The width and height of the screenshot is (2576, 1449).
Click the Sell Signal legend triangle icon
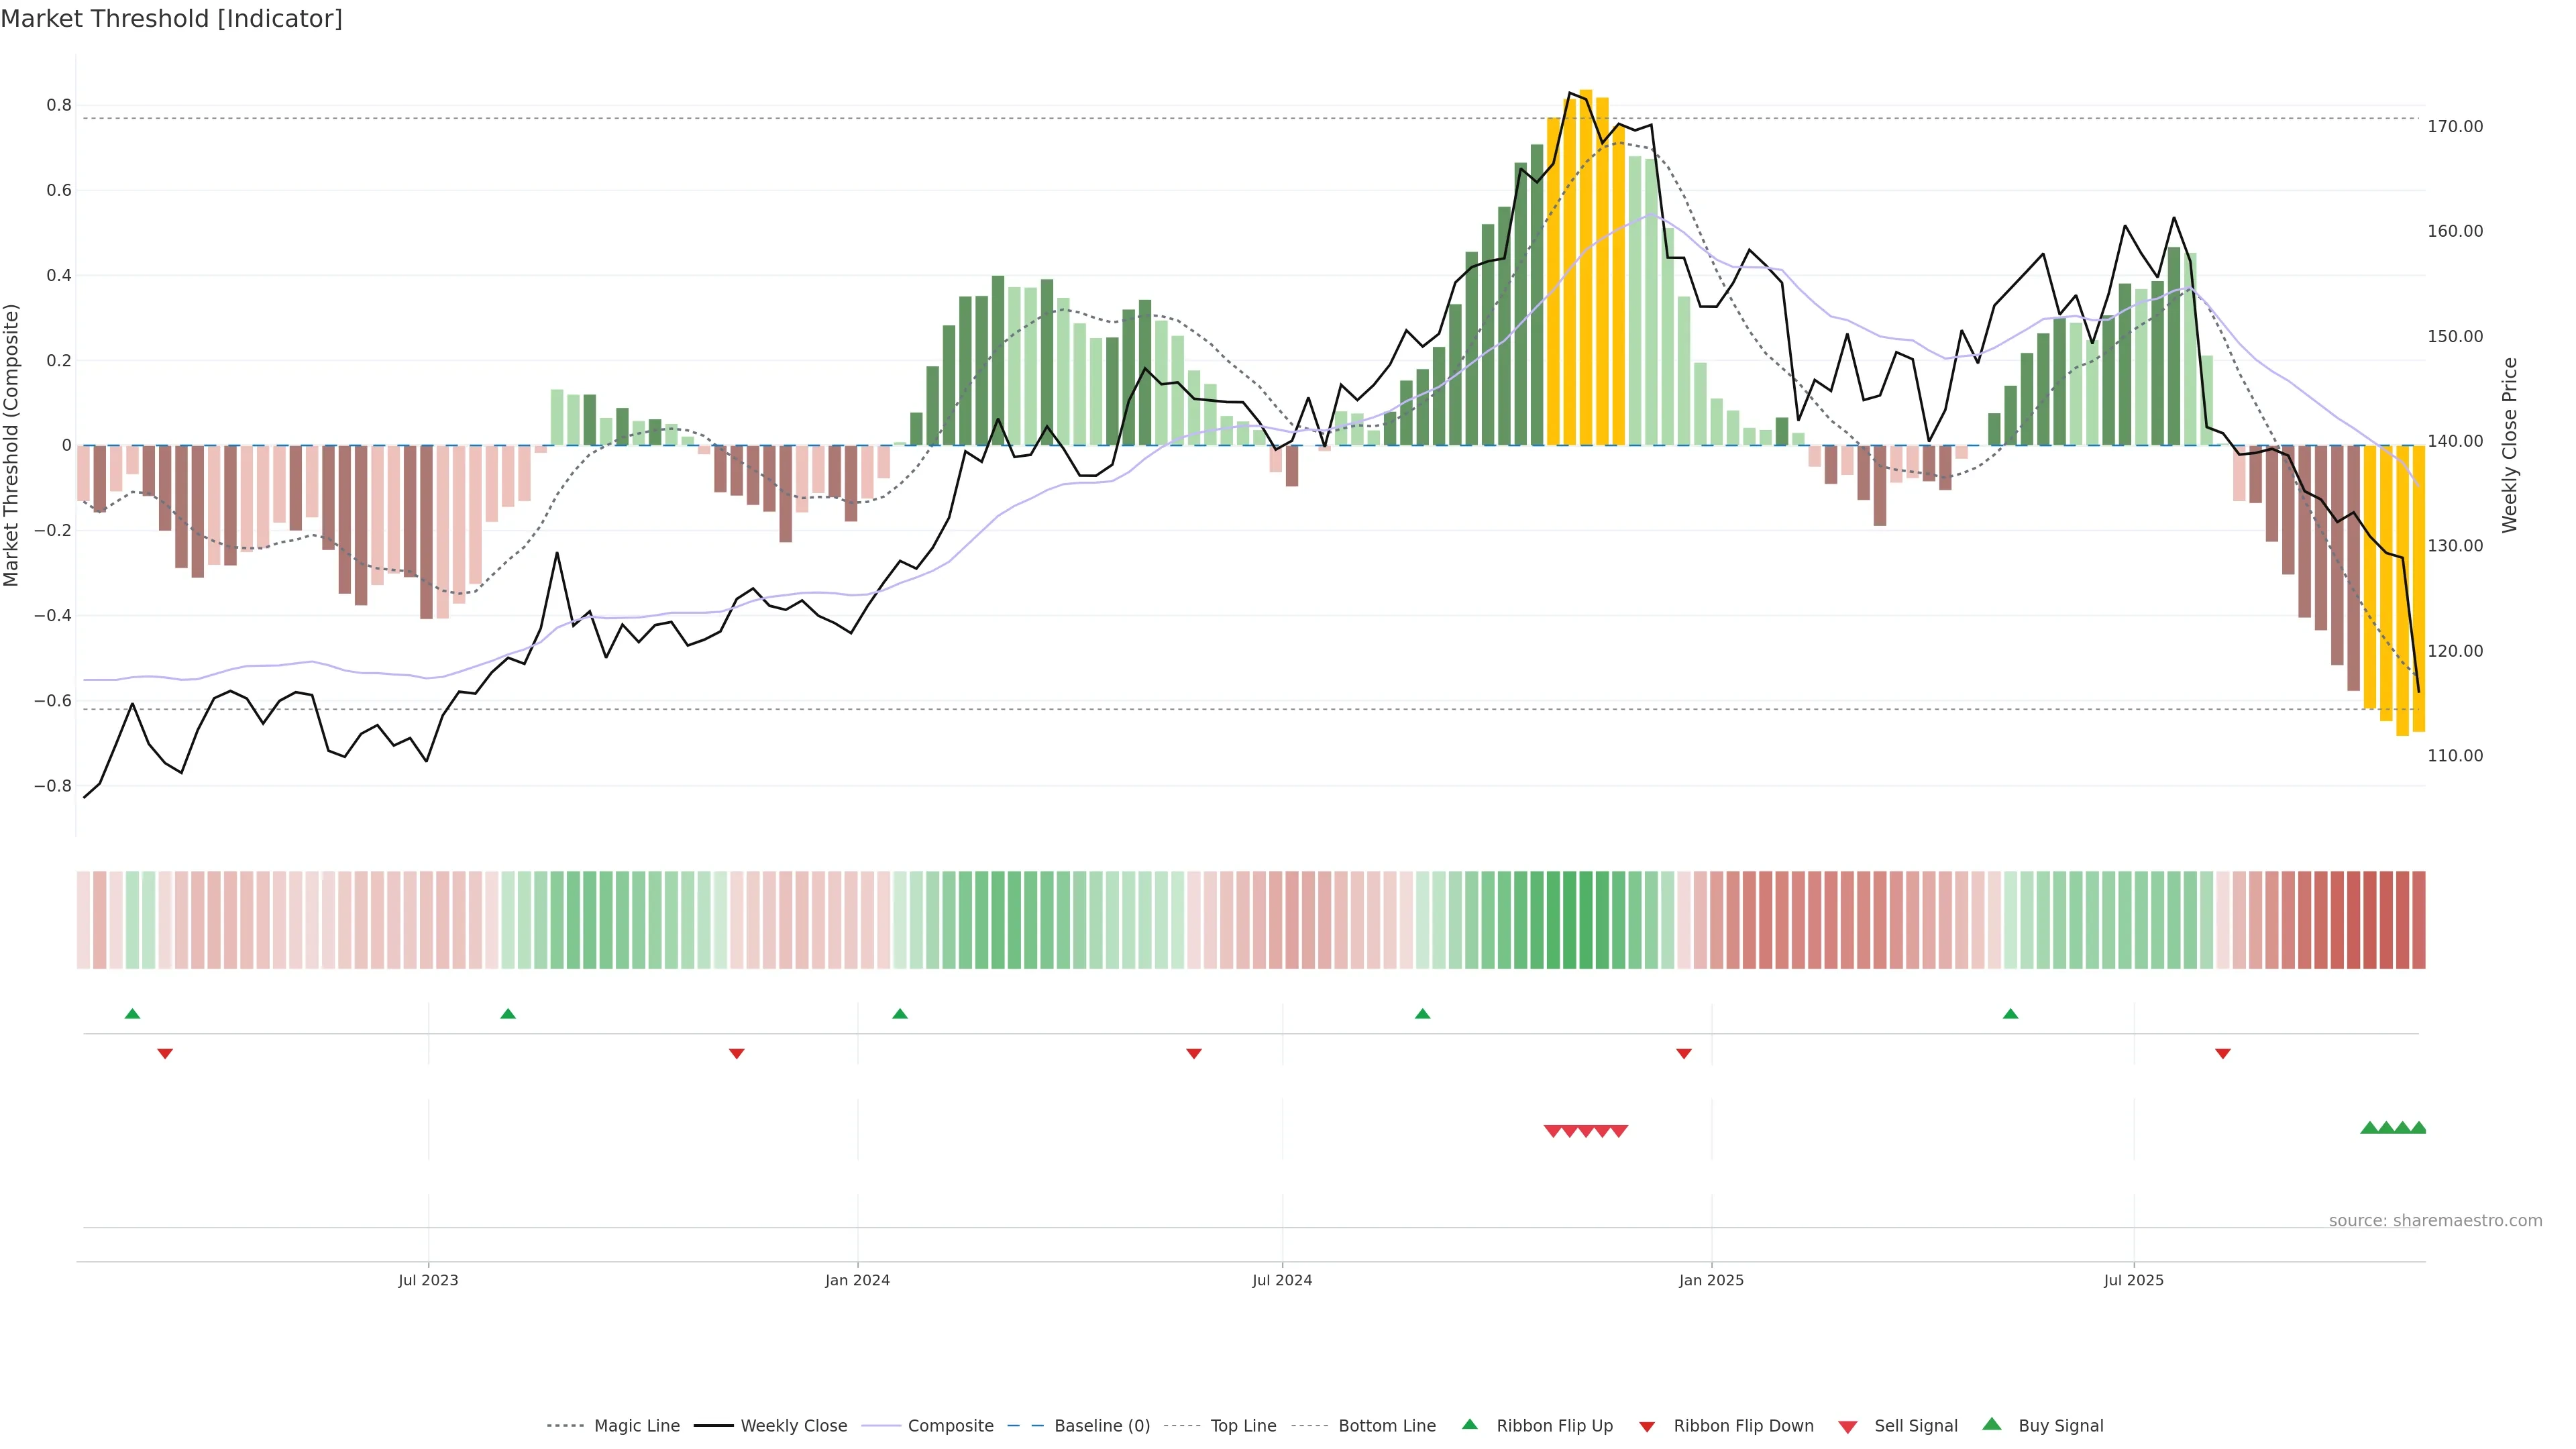1848,1426
